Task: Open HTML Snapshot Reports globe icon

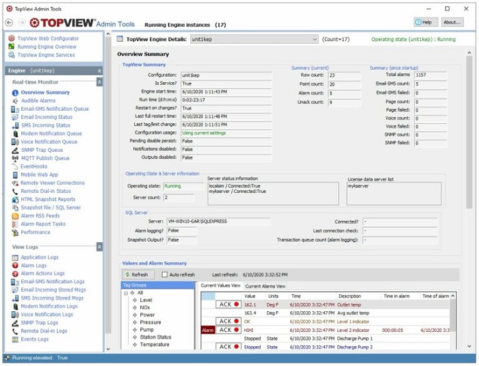Action: click(15, 200)
